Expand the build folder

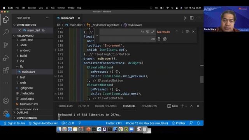[x=23, y=56]
